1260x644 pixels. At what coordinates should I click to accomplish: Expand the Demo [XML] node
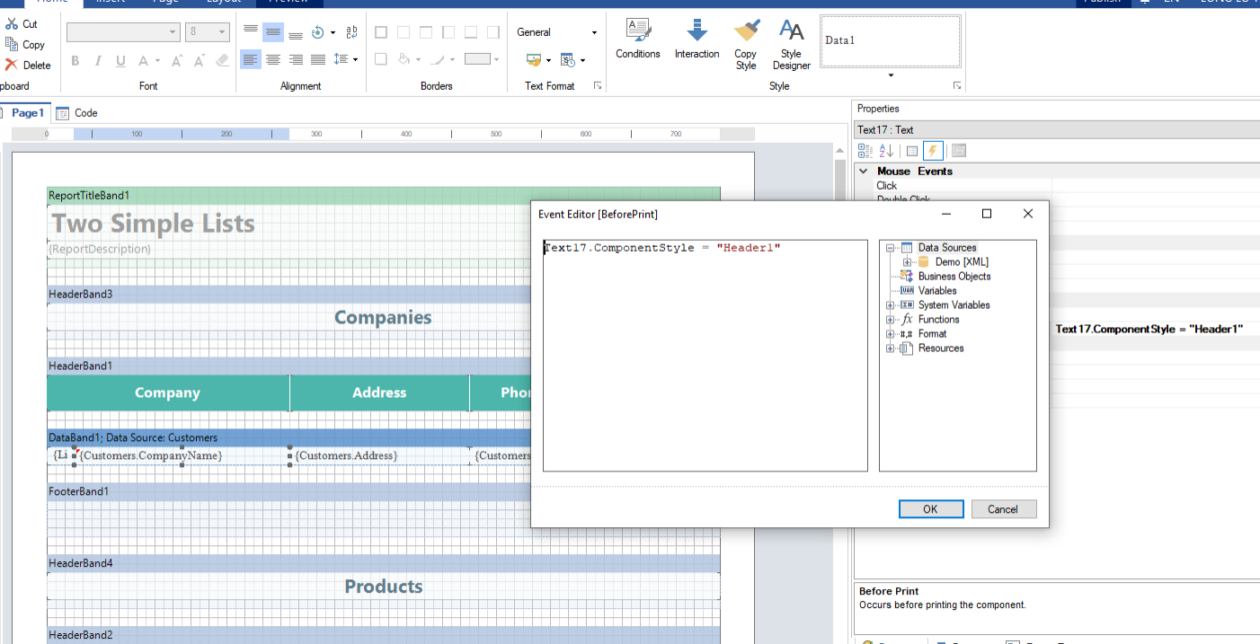pyautogui.click(x=907, y=261)
